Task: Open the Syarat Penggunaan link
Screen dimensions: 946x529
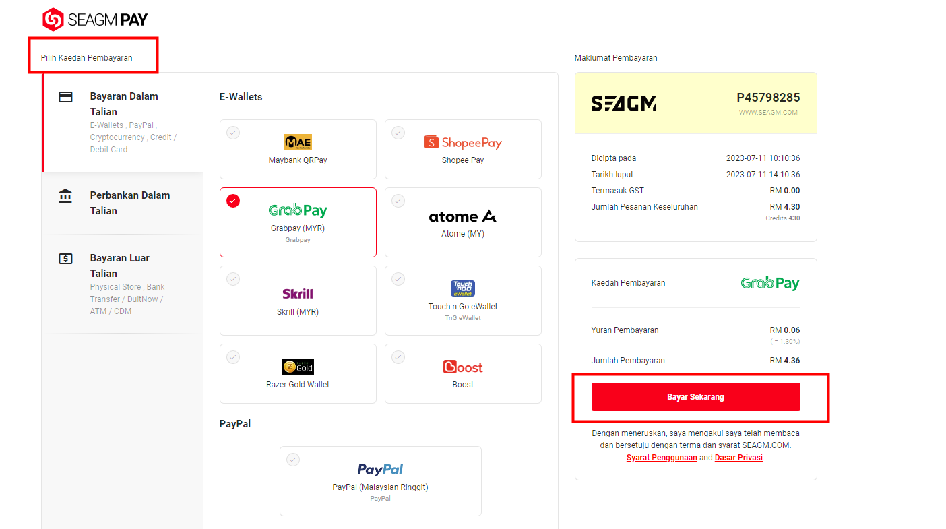Action: click(x=662, y=458)
